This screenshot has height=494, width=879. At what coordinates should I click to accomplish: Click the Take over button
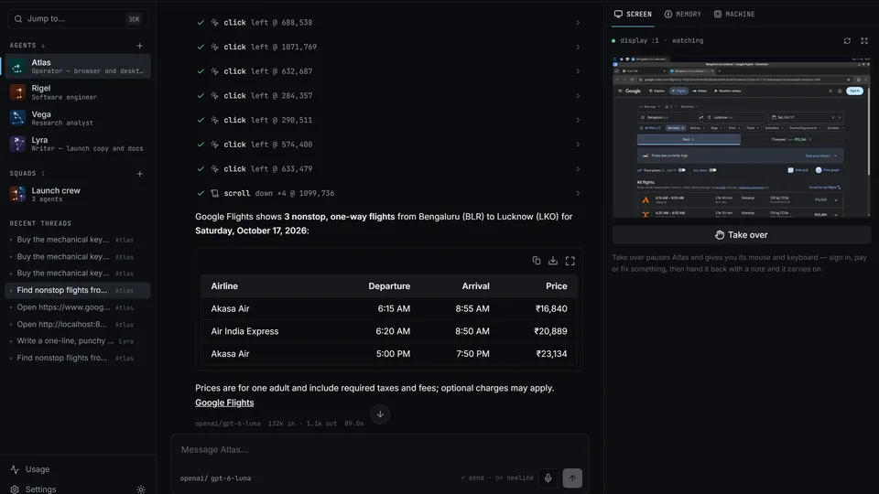741,235
